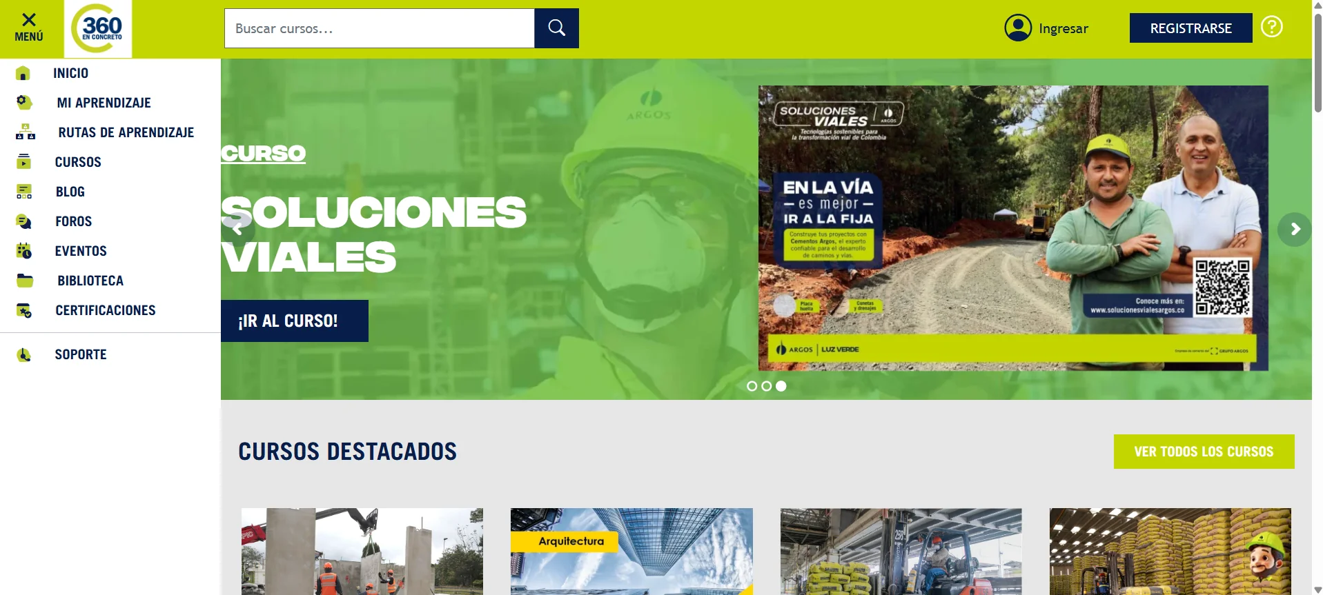Select the first carousel dot
Screen dimensions: 1323x595
coord(752,386)
